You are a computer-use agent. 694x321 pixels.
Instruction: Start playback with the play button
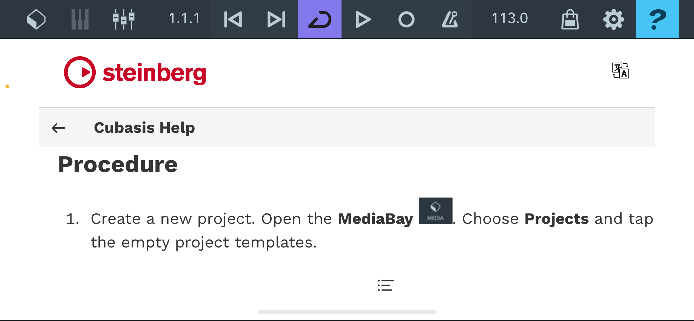tap(363, 19)
